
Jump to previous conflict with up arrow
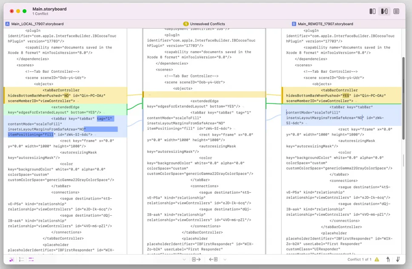[388, 260]
